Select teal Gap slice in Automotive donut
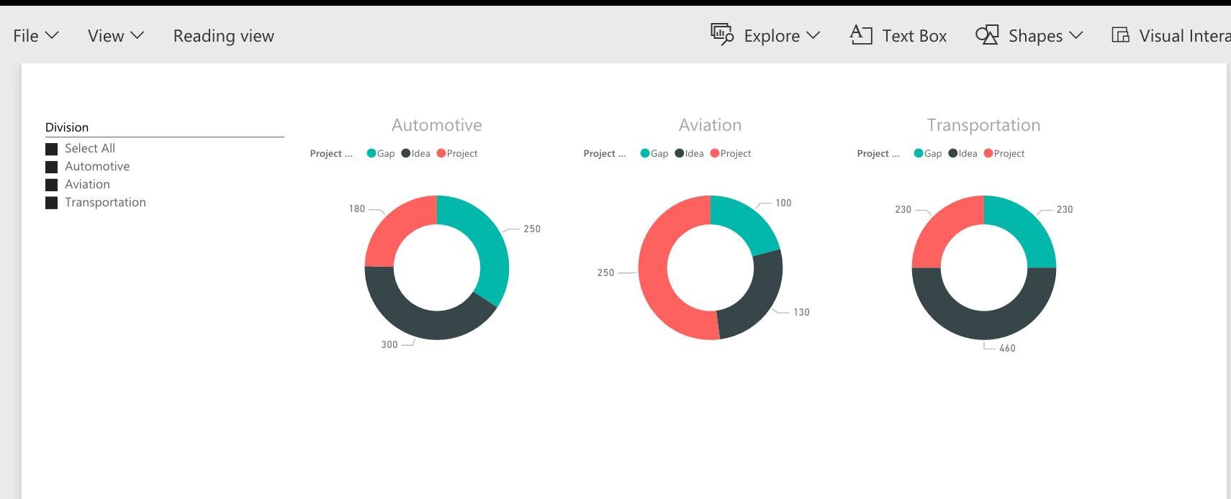This screenshot has height=499, width=1231. coord(487,241)
